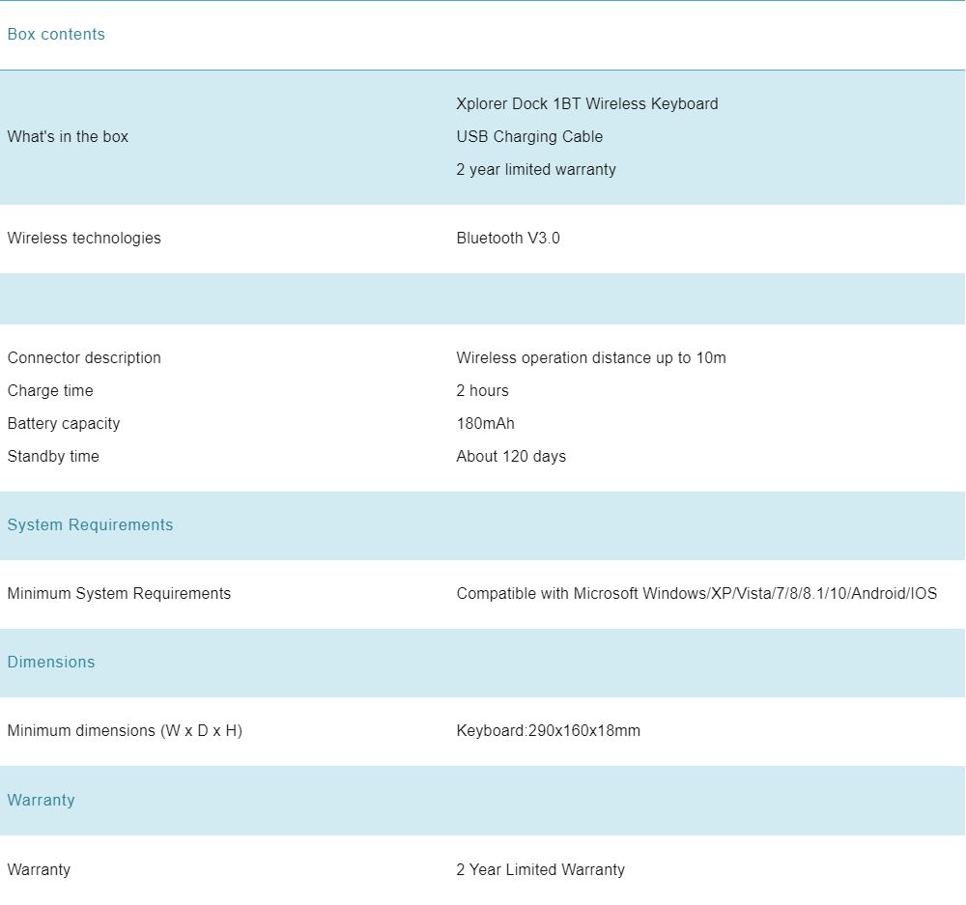
Task: Click the Box contents section heading
Action: (56, 35)
